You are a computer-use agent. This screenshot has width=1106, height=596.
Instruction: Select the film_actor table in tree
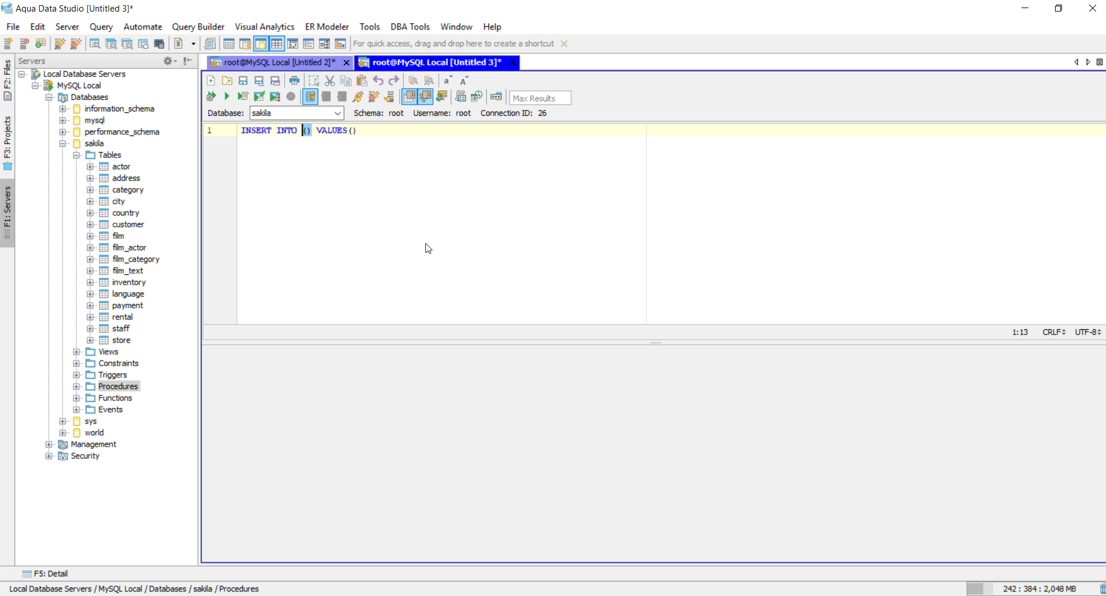coord(129,248)
